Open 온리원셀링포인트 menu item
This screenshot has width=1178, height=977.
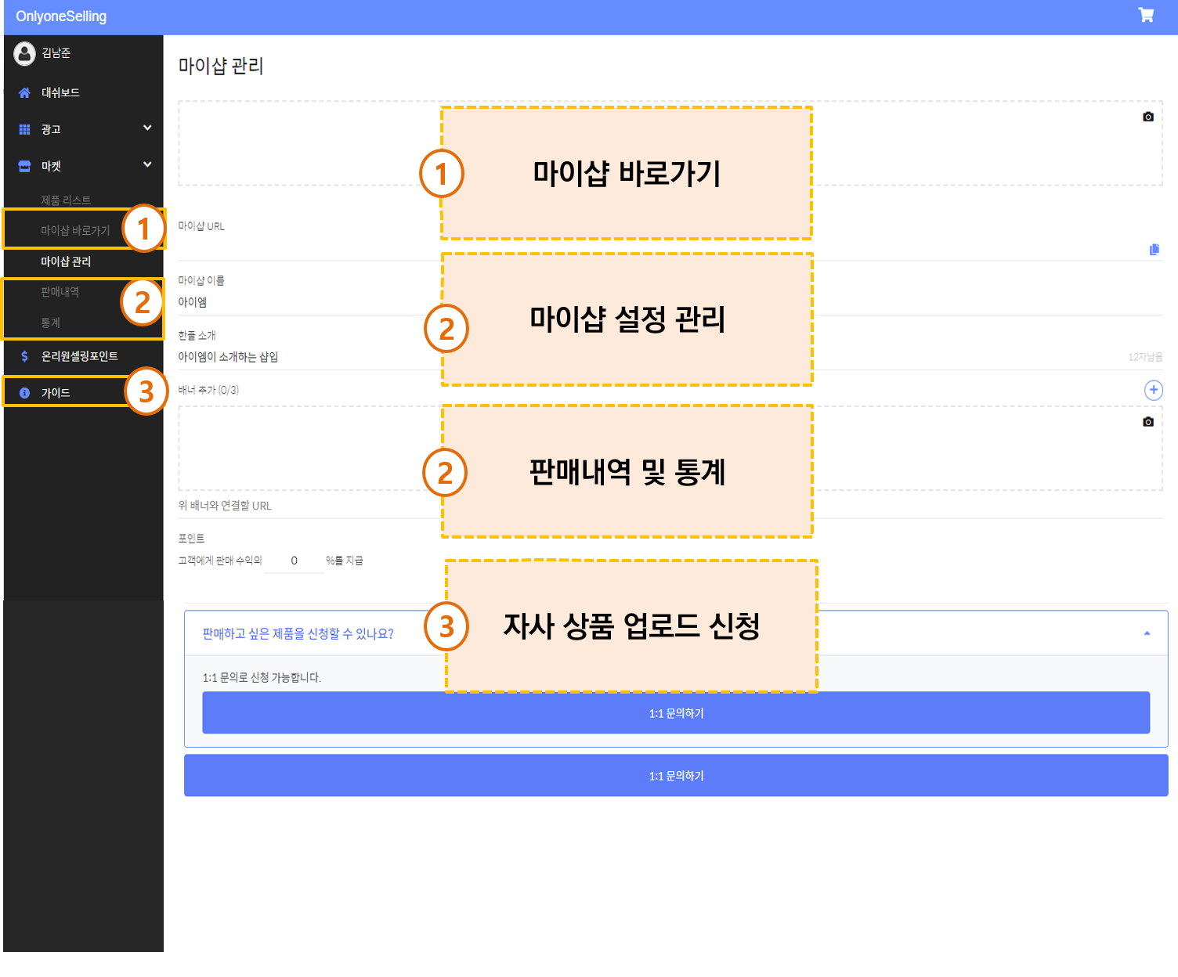pyautogui.click(x=79, y=356)
